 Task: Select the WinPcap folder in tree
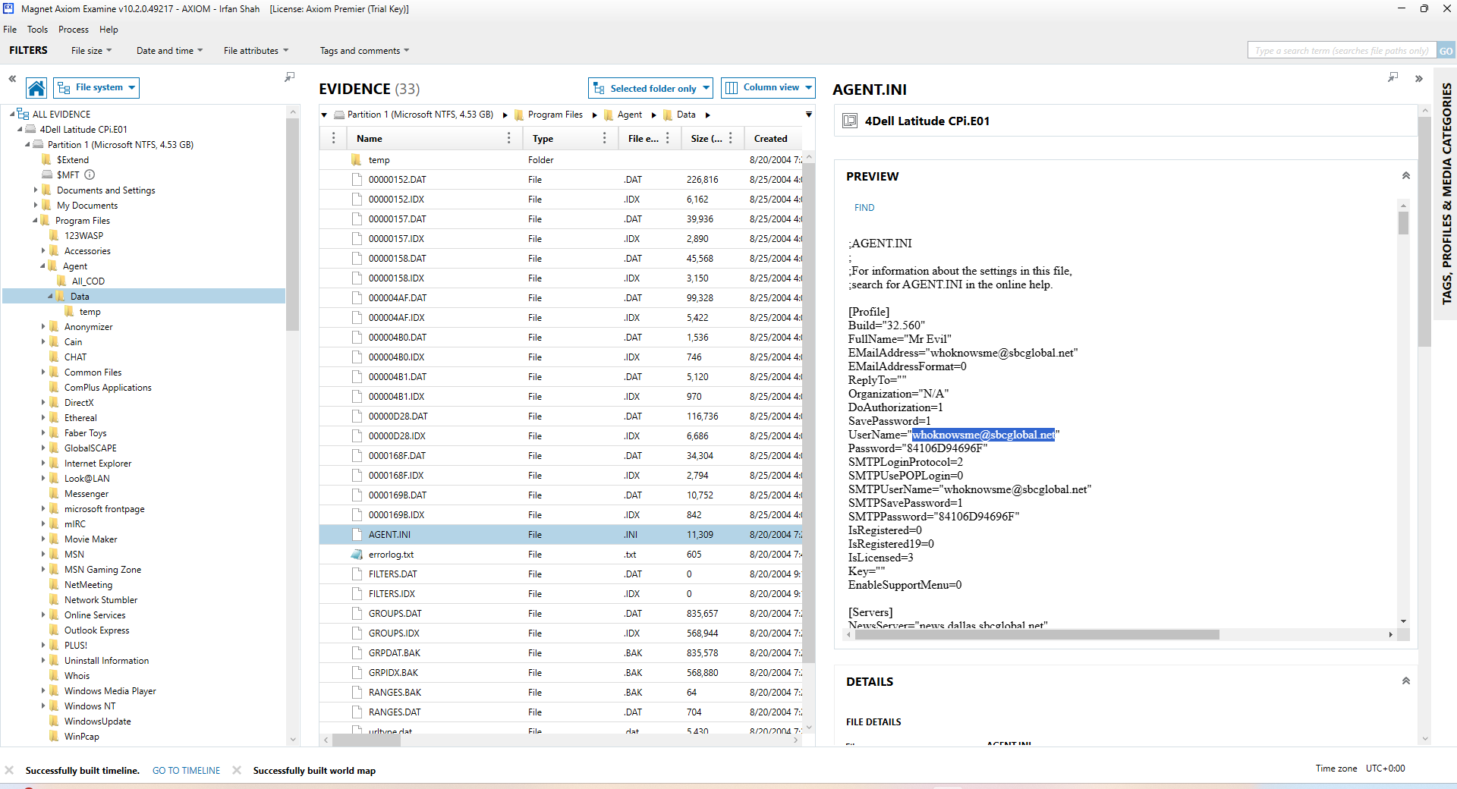pyautogui.click(x=81, y=737)
